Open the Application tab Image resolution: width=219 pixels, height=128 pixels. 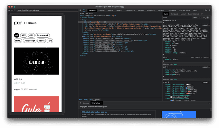(x=151, y=11)
